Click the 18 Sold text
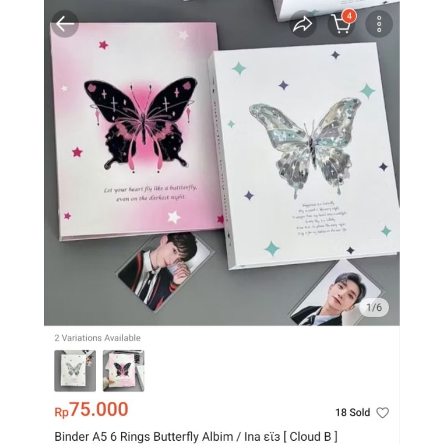Viewport: 444px width, 444px height. click(x=352, y=412)
